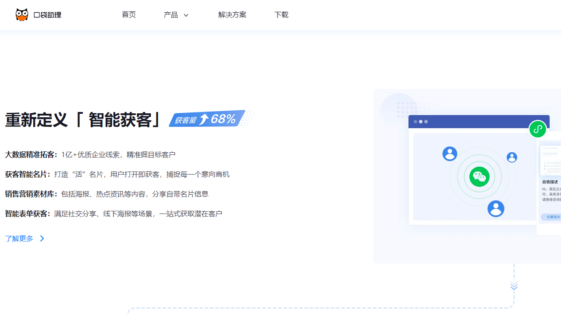Click the 口袋助理 owl logo icon
Image resolution: width=561 pixels, height=315 pixels.
[x=21, y=14]
